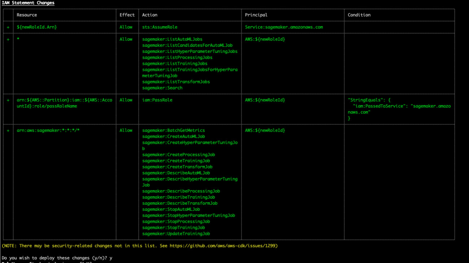The image size is (469, 263).
Task: Click sagemaker:DescribeAutoMLJob action
Action: 176,173
